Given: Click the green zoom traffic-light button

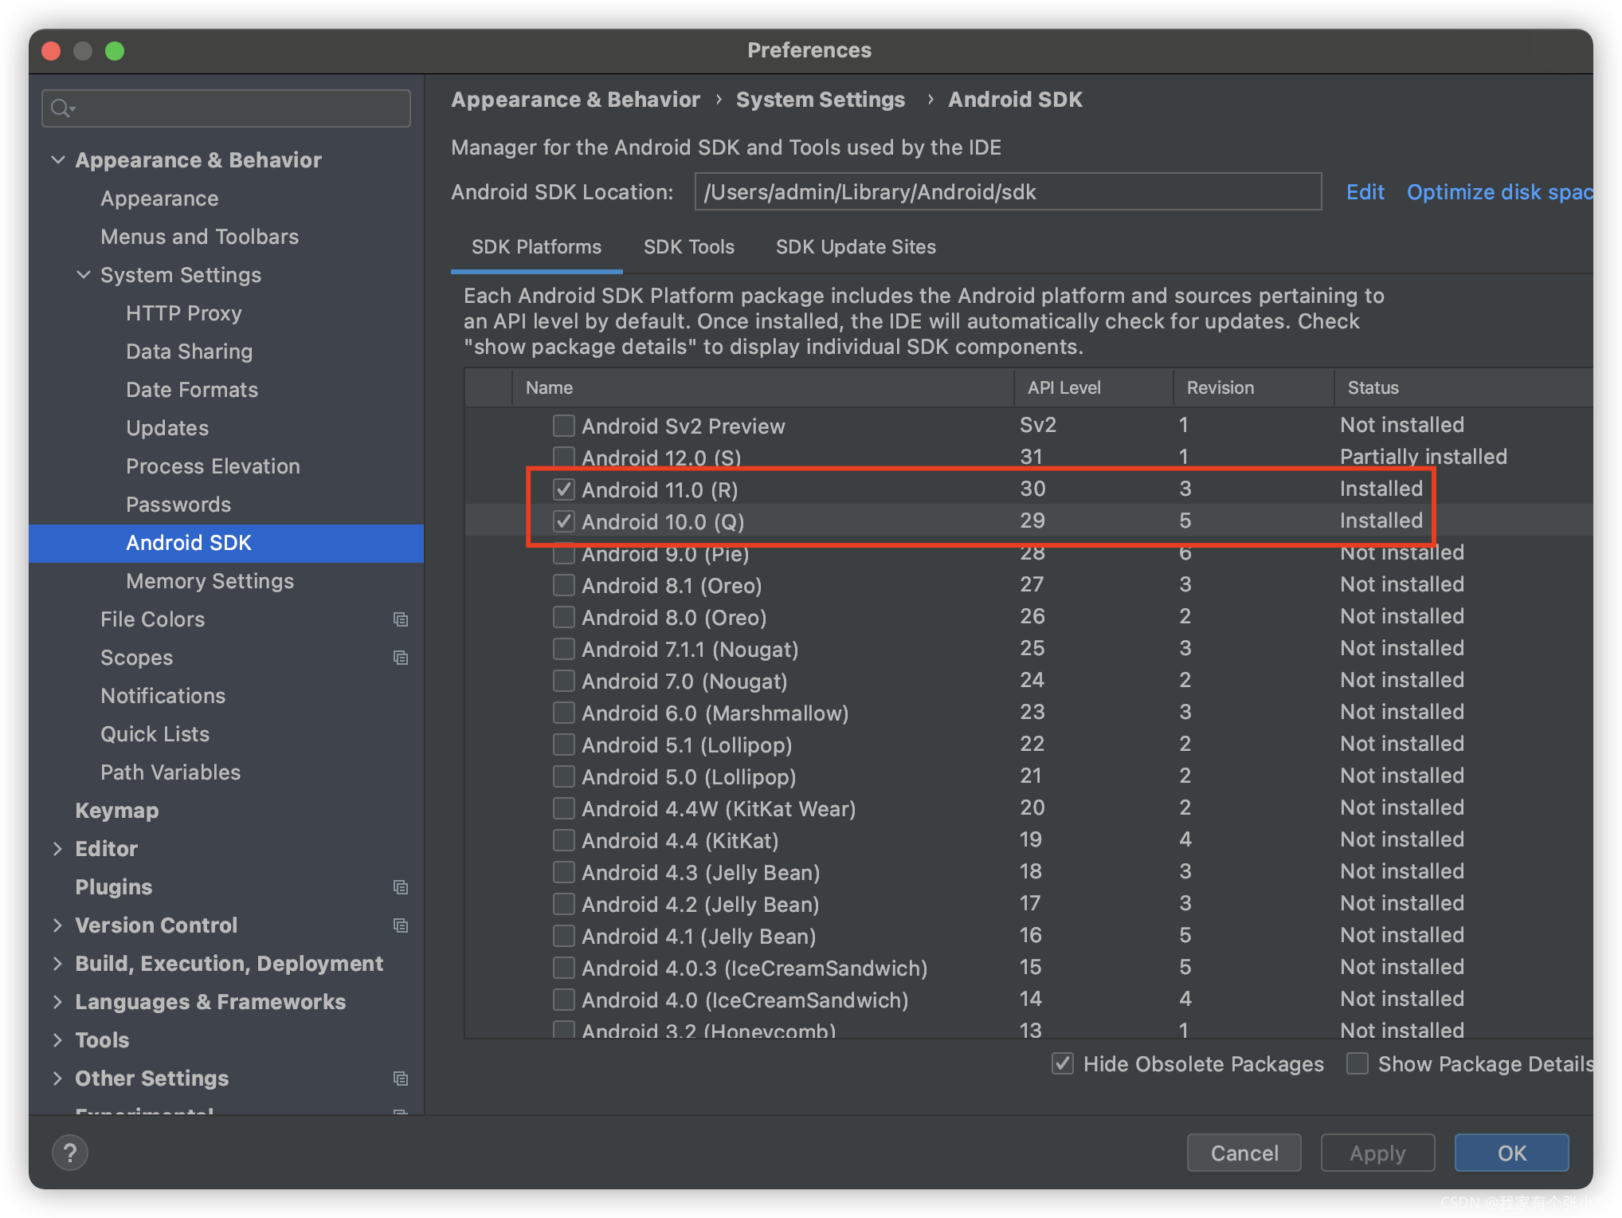Looking at the screenshot, I should [115, 50].
